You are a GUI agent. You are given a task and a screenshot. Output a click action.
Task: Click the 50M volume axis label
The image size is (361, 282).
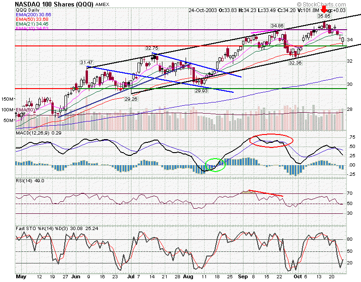(x=9, y=120)
